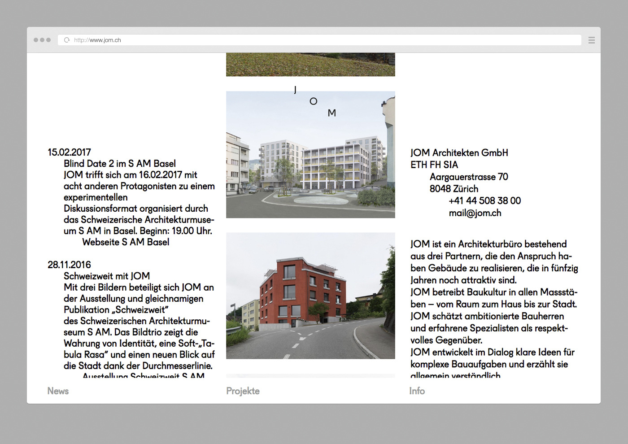Click the letter J of the JOM logo

pyautogui.click(x=295, y=90)
